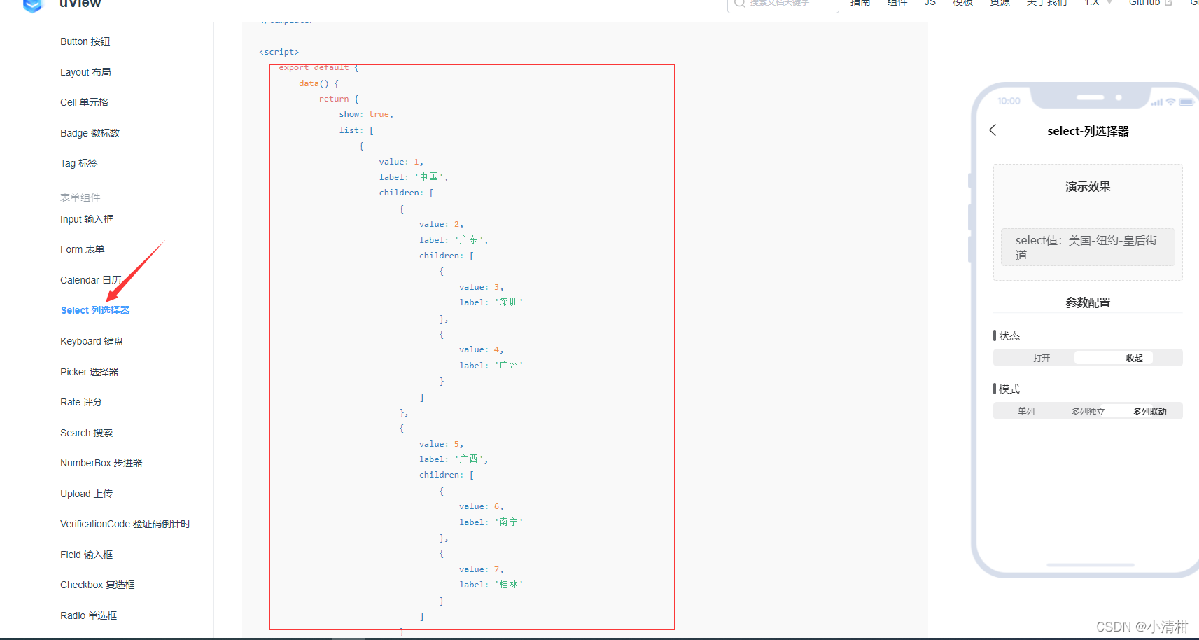
Task: Switch the 状态 toggle to 打开
Action: [x=1041, y=357]
